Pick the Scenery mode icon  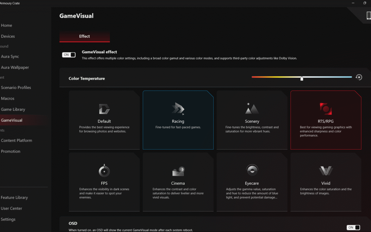pos(252,109)
